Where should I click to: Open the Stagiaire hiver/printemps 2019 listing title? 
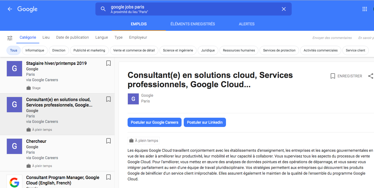[56, 63]
